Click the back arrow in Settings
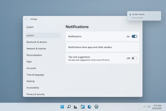The height and width of the screenshot is (111, 166). click(26, 19)
